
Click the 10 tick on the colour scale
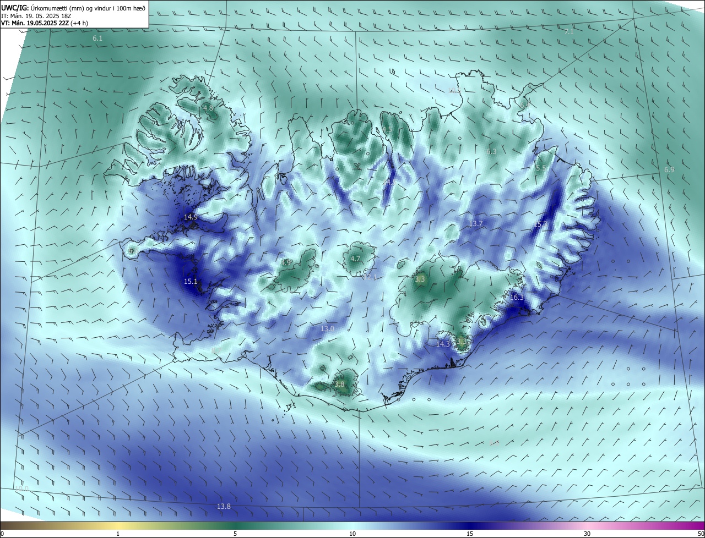(x=352, y=534)
